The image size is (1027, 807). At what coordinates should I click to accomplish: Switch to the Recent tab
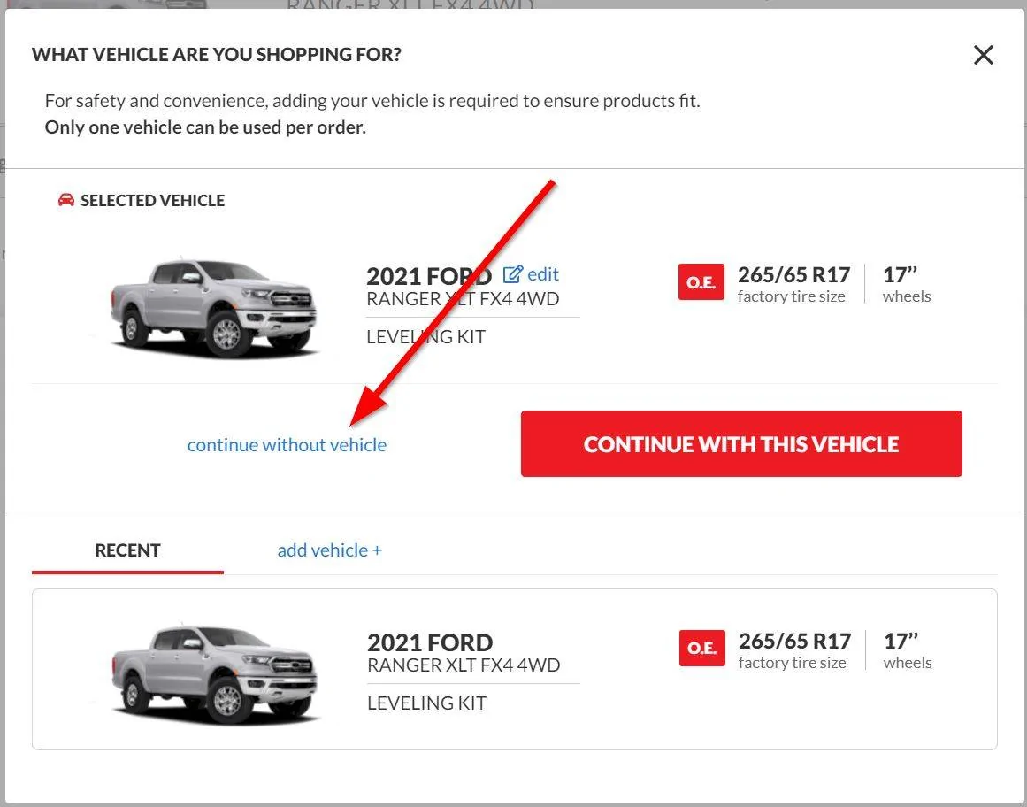click(127, 550)
